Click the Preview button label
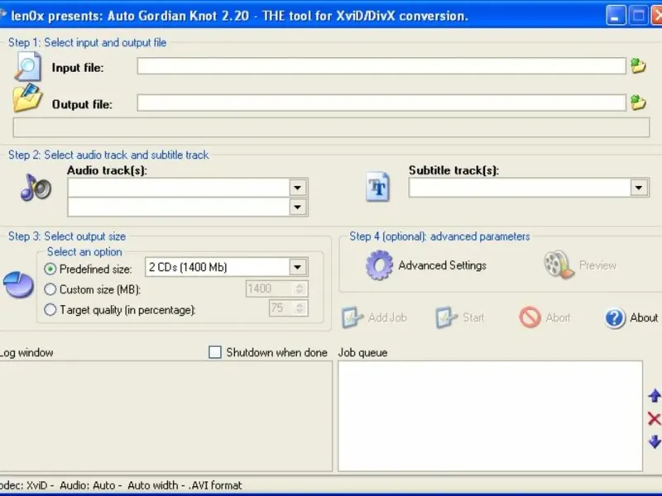The image size is (662, 496). (x=597, y=265)
